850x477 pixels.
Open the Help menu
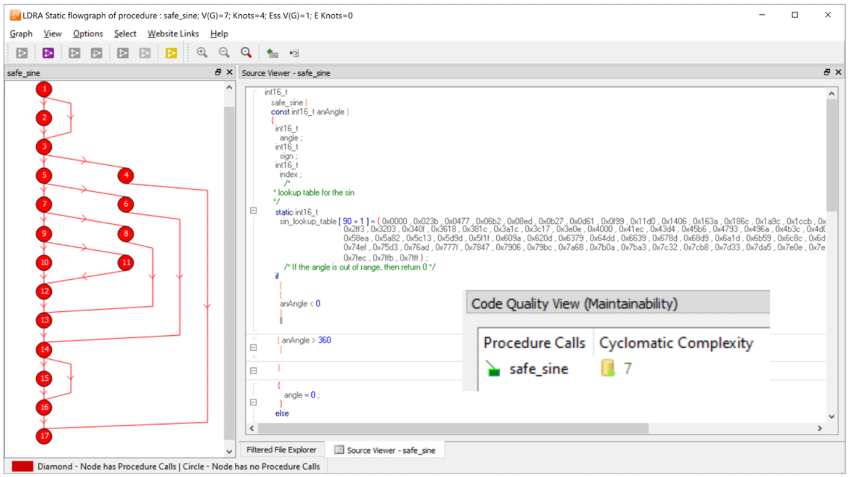(x=219, y=34)
